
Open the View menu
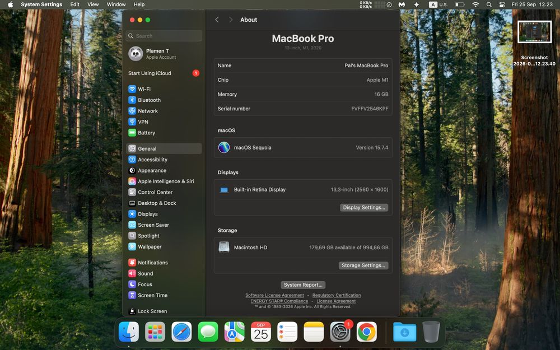click(93, 4)
